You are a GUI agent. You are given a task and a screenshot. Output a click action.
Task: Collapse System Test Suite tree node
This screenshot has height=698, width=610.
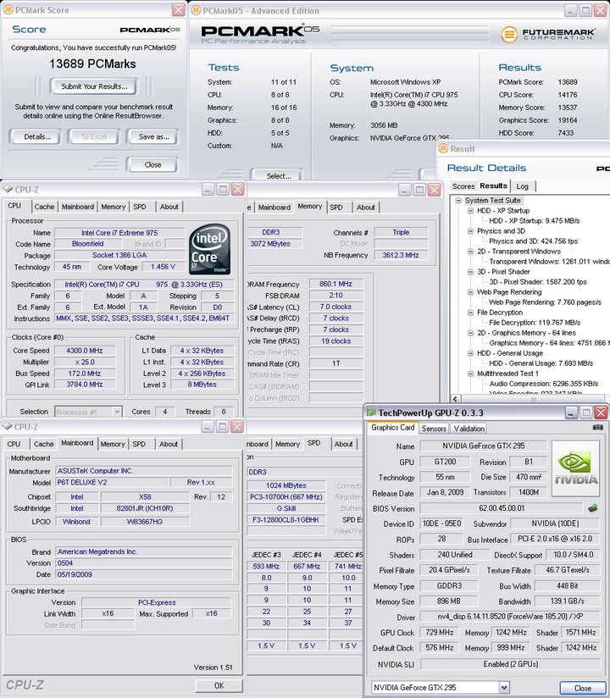click(457, 201)
